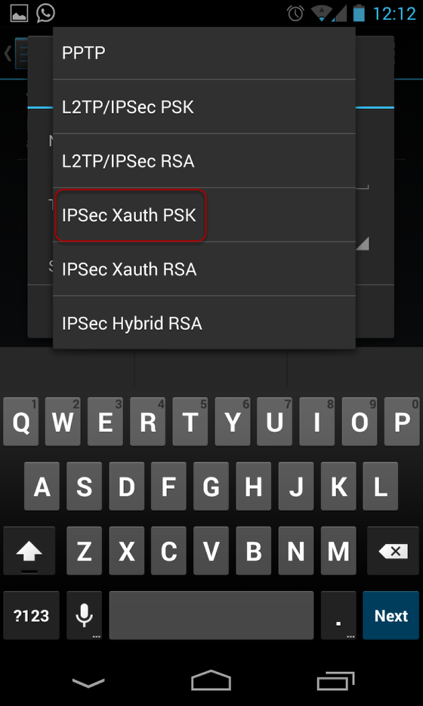
Task: Tap the picture notification icon in status bar
Action: (20, 14)
